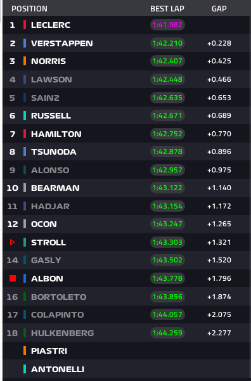
Task: Select the greyed-out GASLY driver name
Action: (46, 261)
